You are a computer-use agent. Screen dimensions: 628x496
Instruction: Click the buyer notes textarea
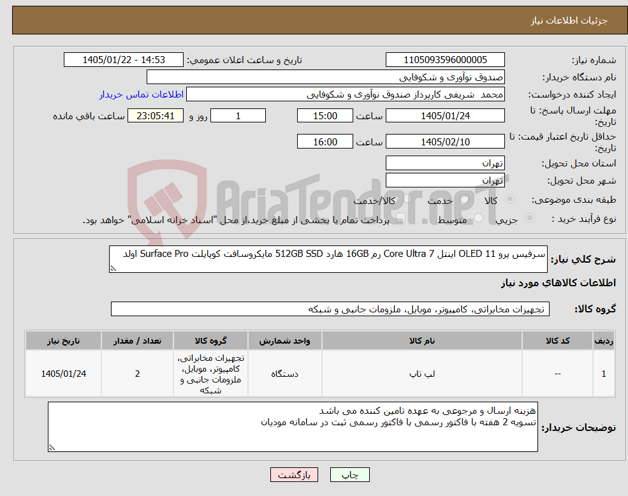pyautogui.click(x=293, y=427)
